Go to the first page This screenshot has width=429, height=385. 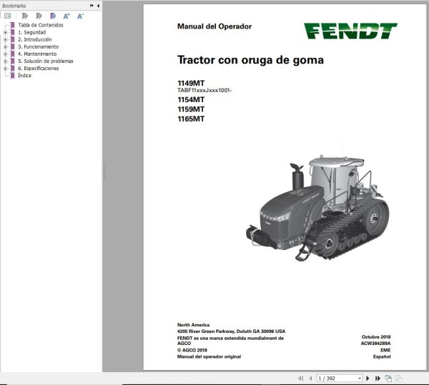coord(301,378)
